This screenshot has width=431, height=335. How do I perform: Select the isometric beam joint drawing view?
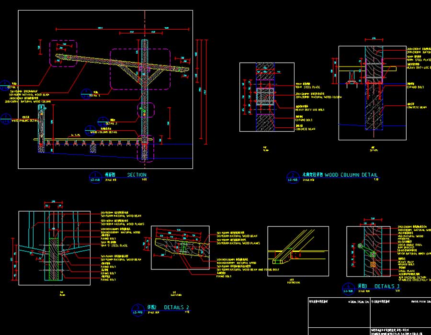coord(298,251)
